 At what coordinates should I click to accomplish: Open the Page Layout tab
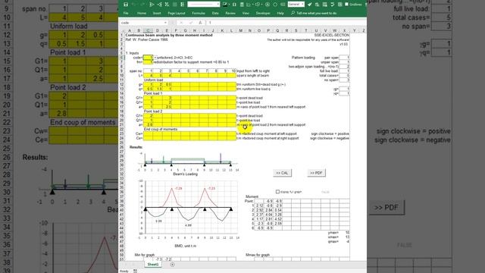point(177,13)
